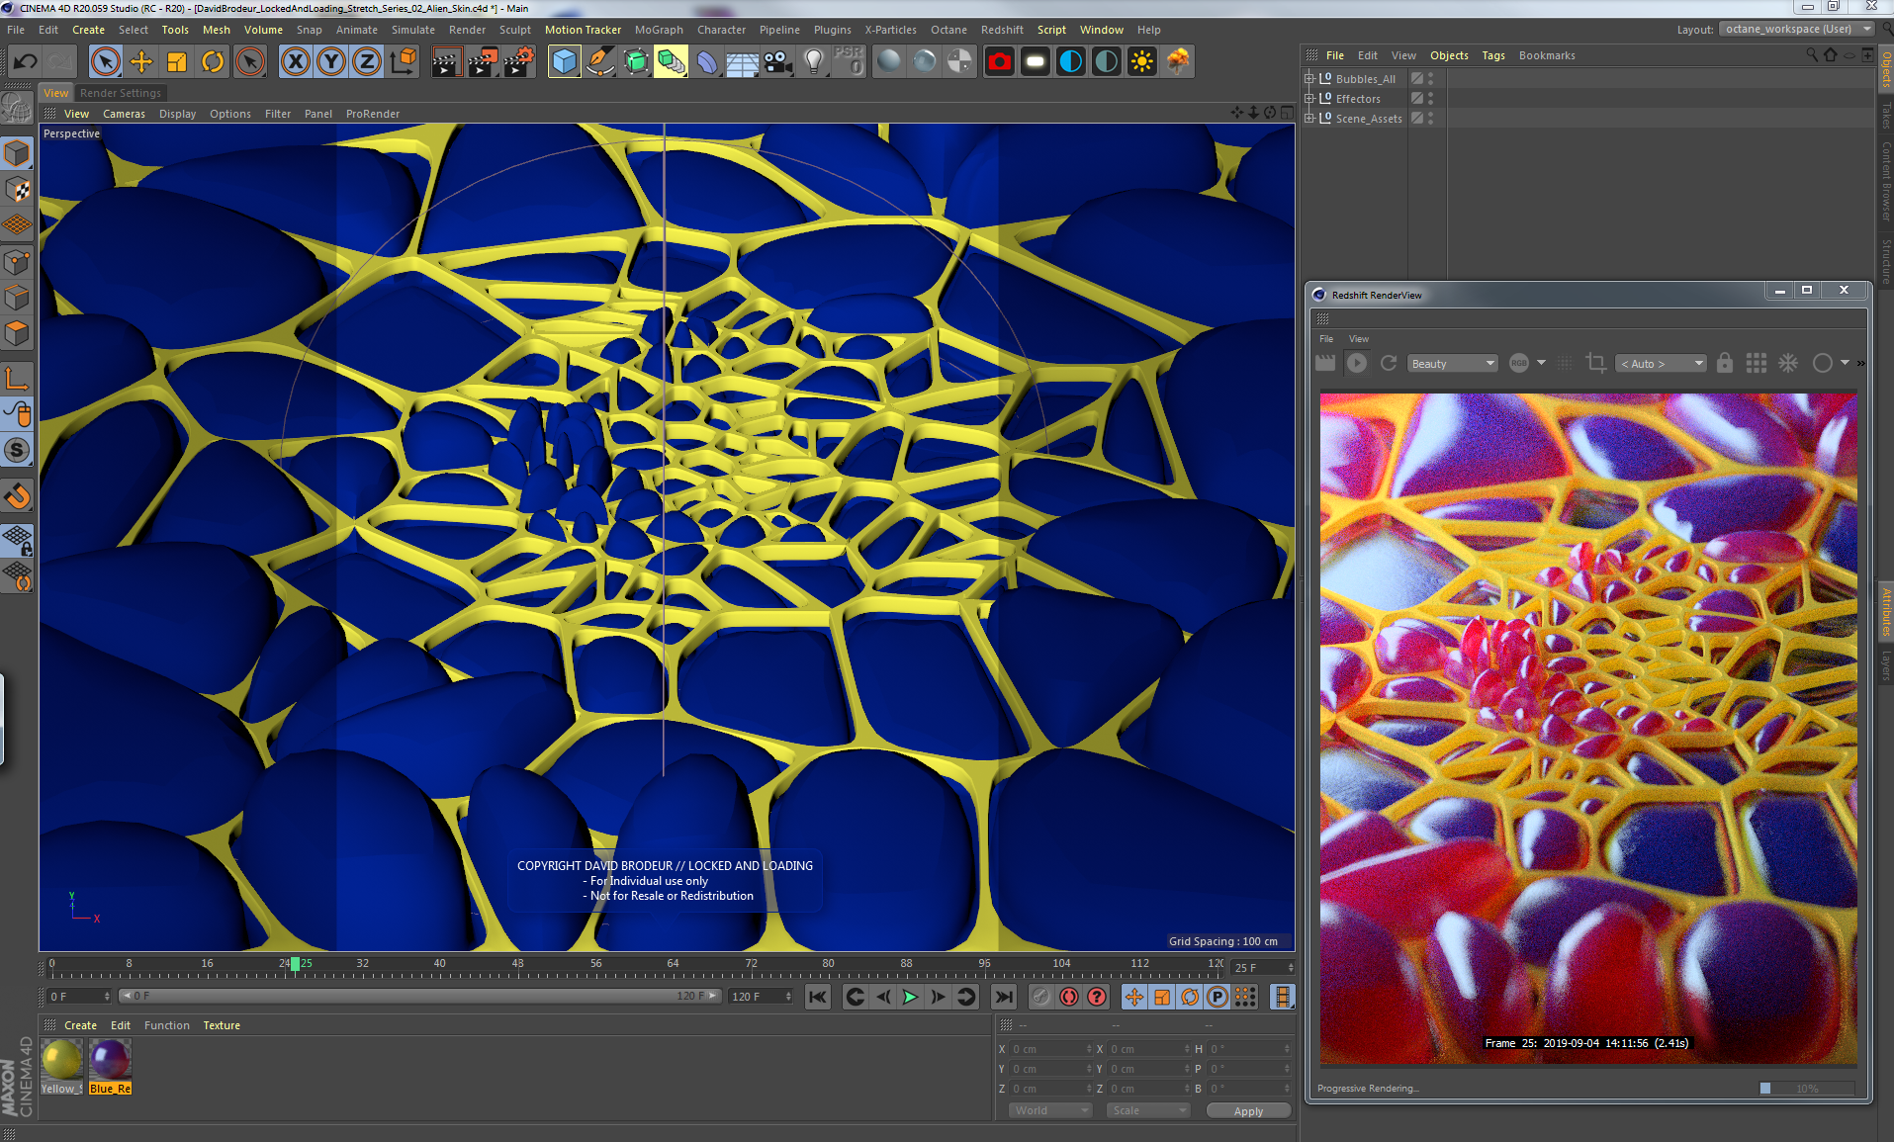The height and width of the screenshot is (1142, 1894).
Task: Click the light bulb icon to add a light
Action: [x=813, y=61]
